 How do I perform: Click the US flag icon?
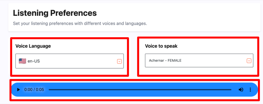pos(22,61)
